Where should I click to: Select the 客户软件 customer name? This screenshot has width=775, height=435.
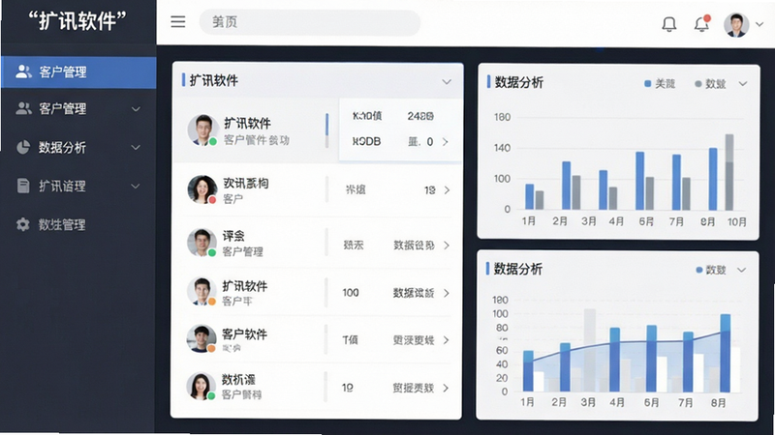click(244, 333)
